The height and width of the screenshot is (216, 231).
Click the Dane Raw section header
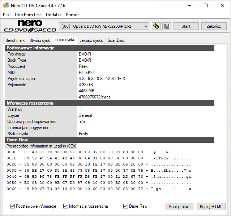[x=110, y=140]
